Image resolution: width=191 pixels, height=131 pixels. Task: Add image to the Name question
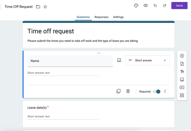point(119,60)
